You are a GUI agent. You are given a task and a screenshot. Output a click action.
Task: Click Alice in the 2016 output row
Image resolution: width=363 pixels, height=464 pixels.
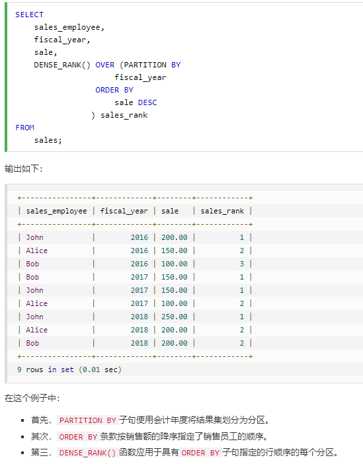37,251
